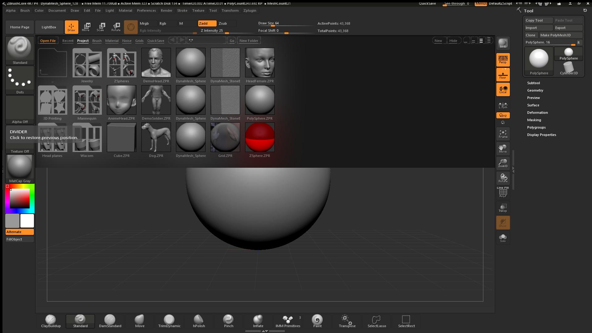Enable the Floor grid icon
592x333 pixels.
tap(502, 74)
